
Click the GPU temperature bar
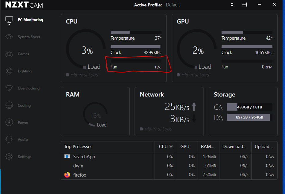(x=247, y=32)
